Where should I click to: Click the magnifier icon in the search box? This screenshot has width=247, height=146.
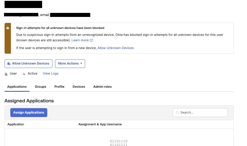click(x=177, y=113)
